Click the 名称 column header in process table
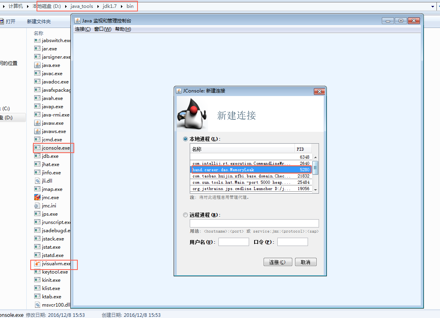440x318 pixels. (x=242, y=149)
